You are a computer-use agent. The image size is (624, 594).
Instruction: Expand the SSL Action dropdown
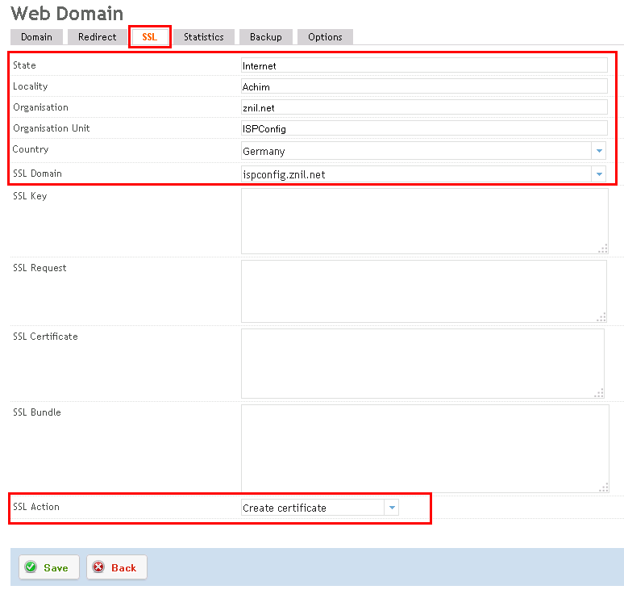click(391, 508)
